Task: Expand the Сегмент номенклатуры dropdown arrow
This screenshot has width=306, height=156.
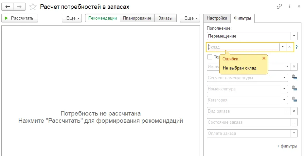Action: click(284, 78)
